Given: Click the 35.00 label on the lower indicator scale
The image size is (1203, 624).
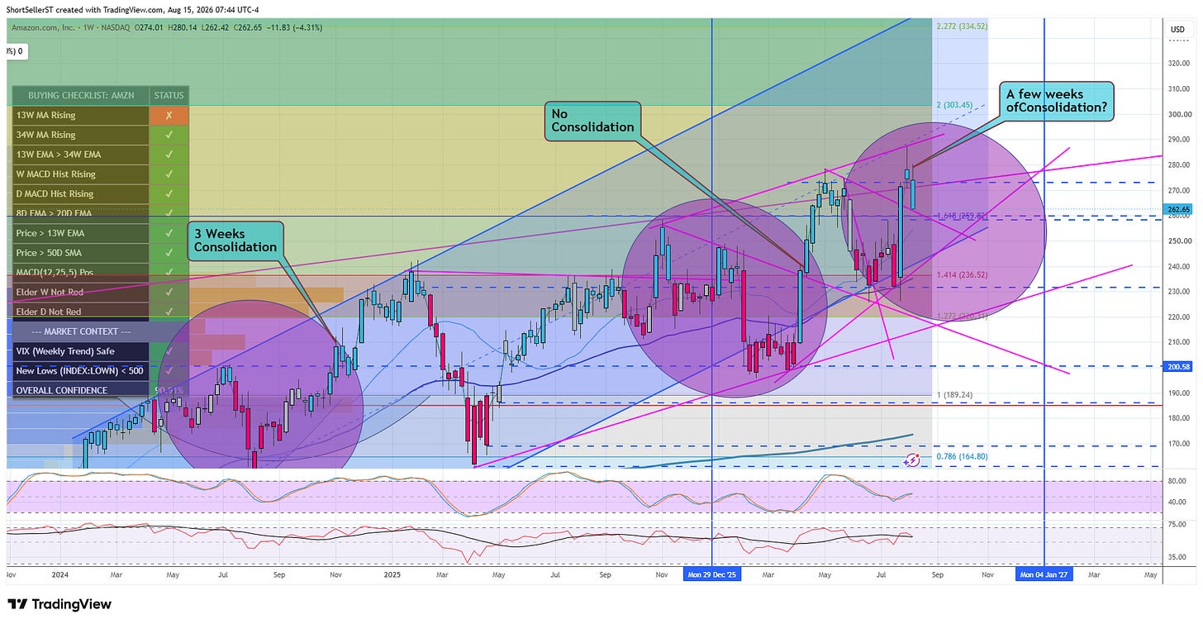Looking at the screenshot, I should [1177, 557].
